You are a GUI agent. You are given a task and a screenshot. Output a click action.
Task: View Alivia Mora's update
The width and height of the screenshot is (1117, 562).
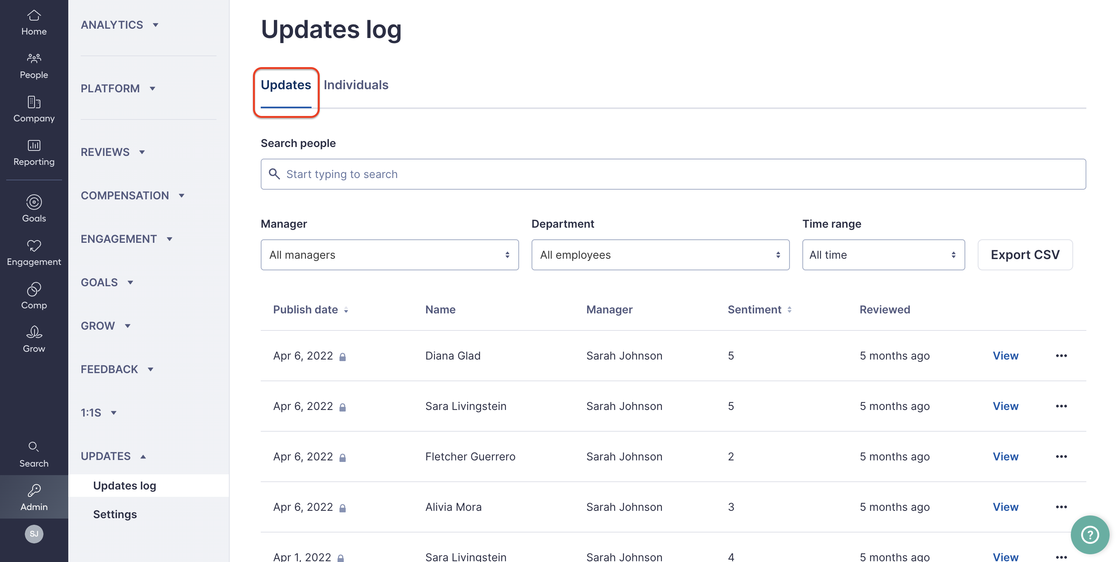tap(1006, 507)
